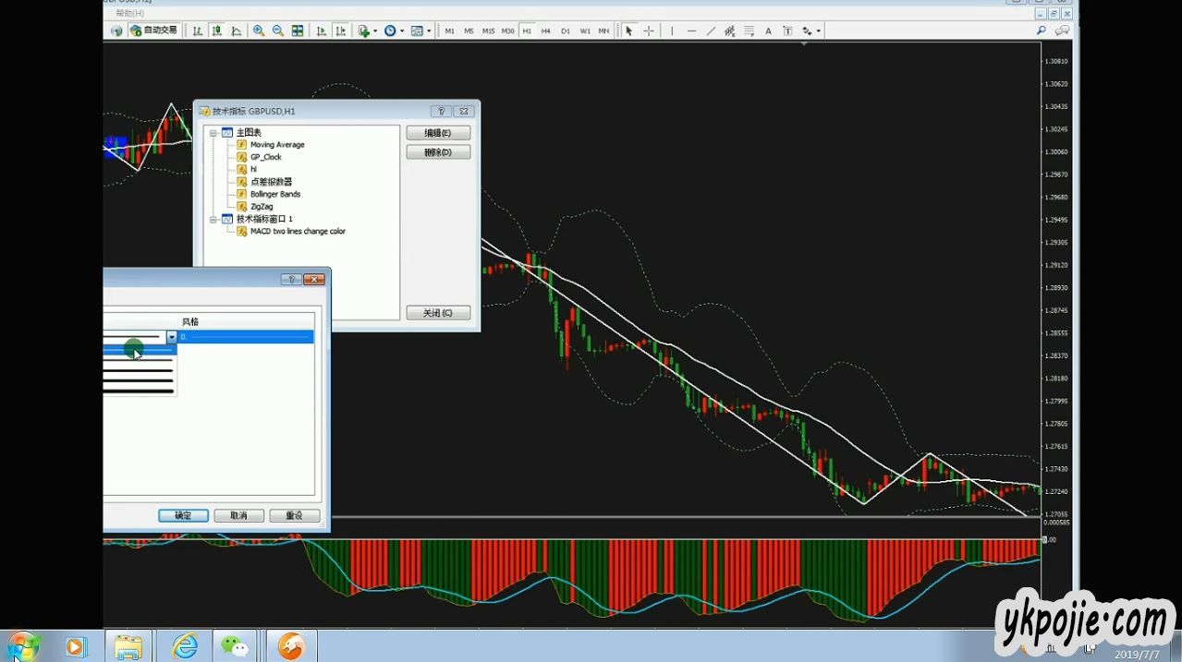Select the text label 'A' tool
This screenshot has height=662, width=1182.
(768, 30)
